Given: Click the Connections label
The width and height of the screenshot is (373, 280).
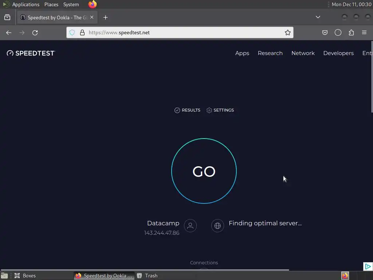Looking at the screenshot, I should pos(204,262).
